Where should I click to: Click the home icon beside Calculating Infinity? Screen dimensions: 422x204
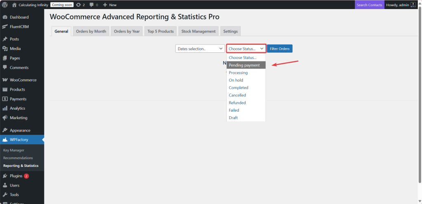(x=14, y=5)
